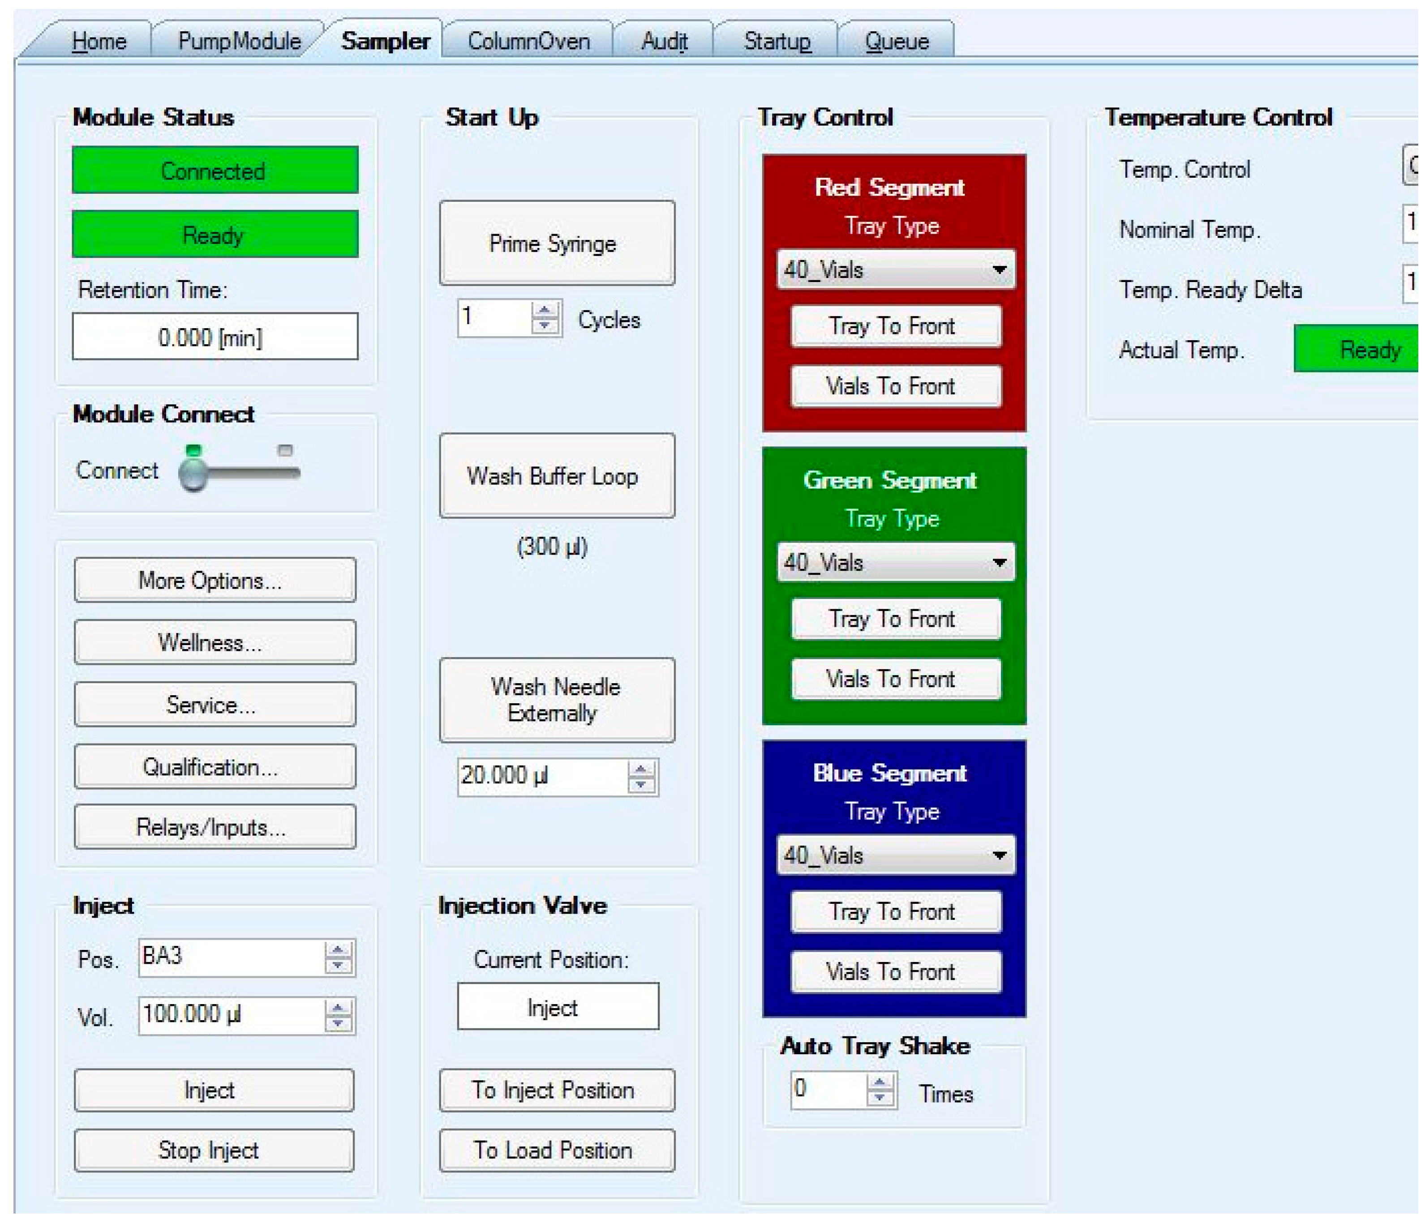
Task: Click the Stop Inject button
Action: [x=214, y=1150]
